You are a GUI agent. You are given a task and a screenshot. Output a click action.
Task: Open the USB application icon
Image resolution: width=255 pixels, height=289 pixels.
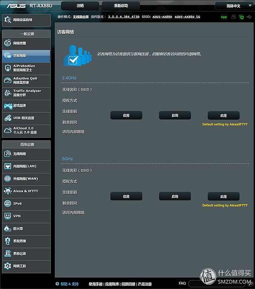pos(8,118)
